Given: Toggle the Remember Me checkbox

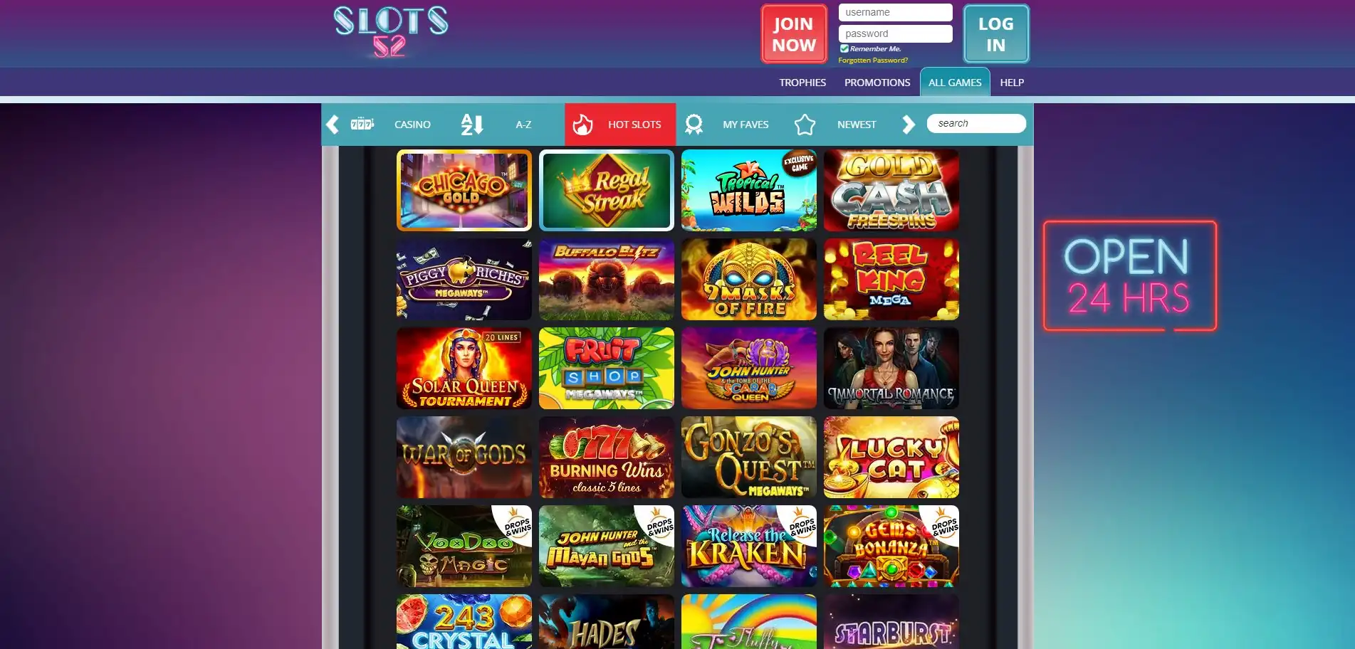Looking at the screenshot, I should click(844, 48).
